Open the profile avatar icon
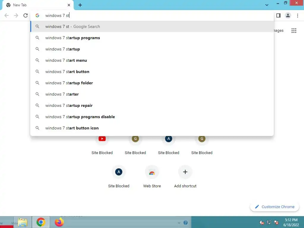Screen dimensions: 304x228 (x=288, y=15)
